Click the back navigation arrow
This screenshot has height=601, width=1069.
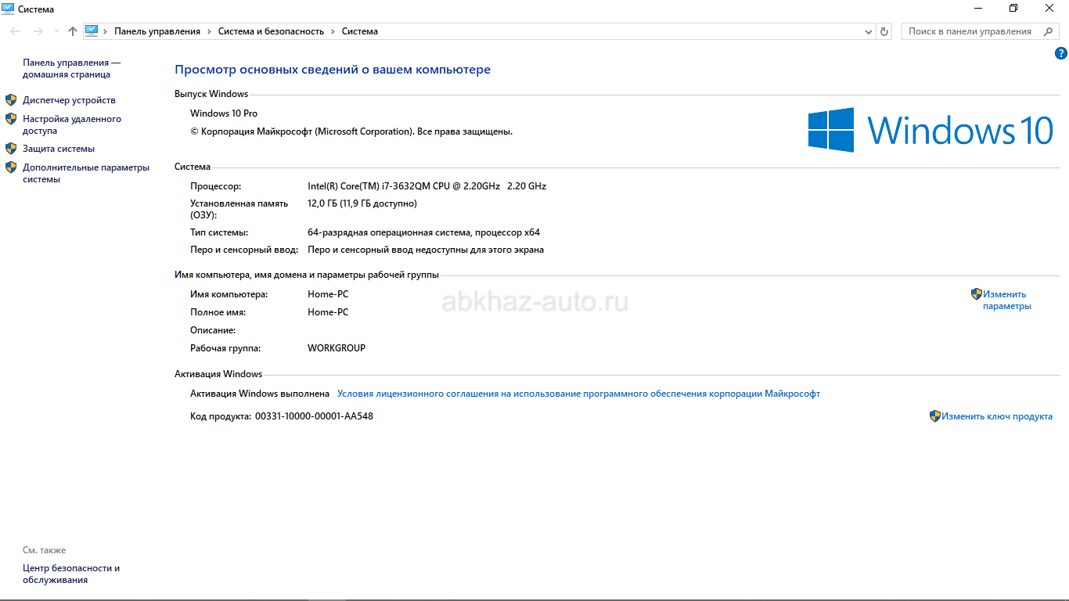point(16,31)
